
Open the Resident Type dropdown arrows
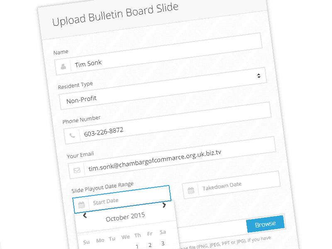[x=259, y=76]
